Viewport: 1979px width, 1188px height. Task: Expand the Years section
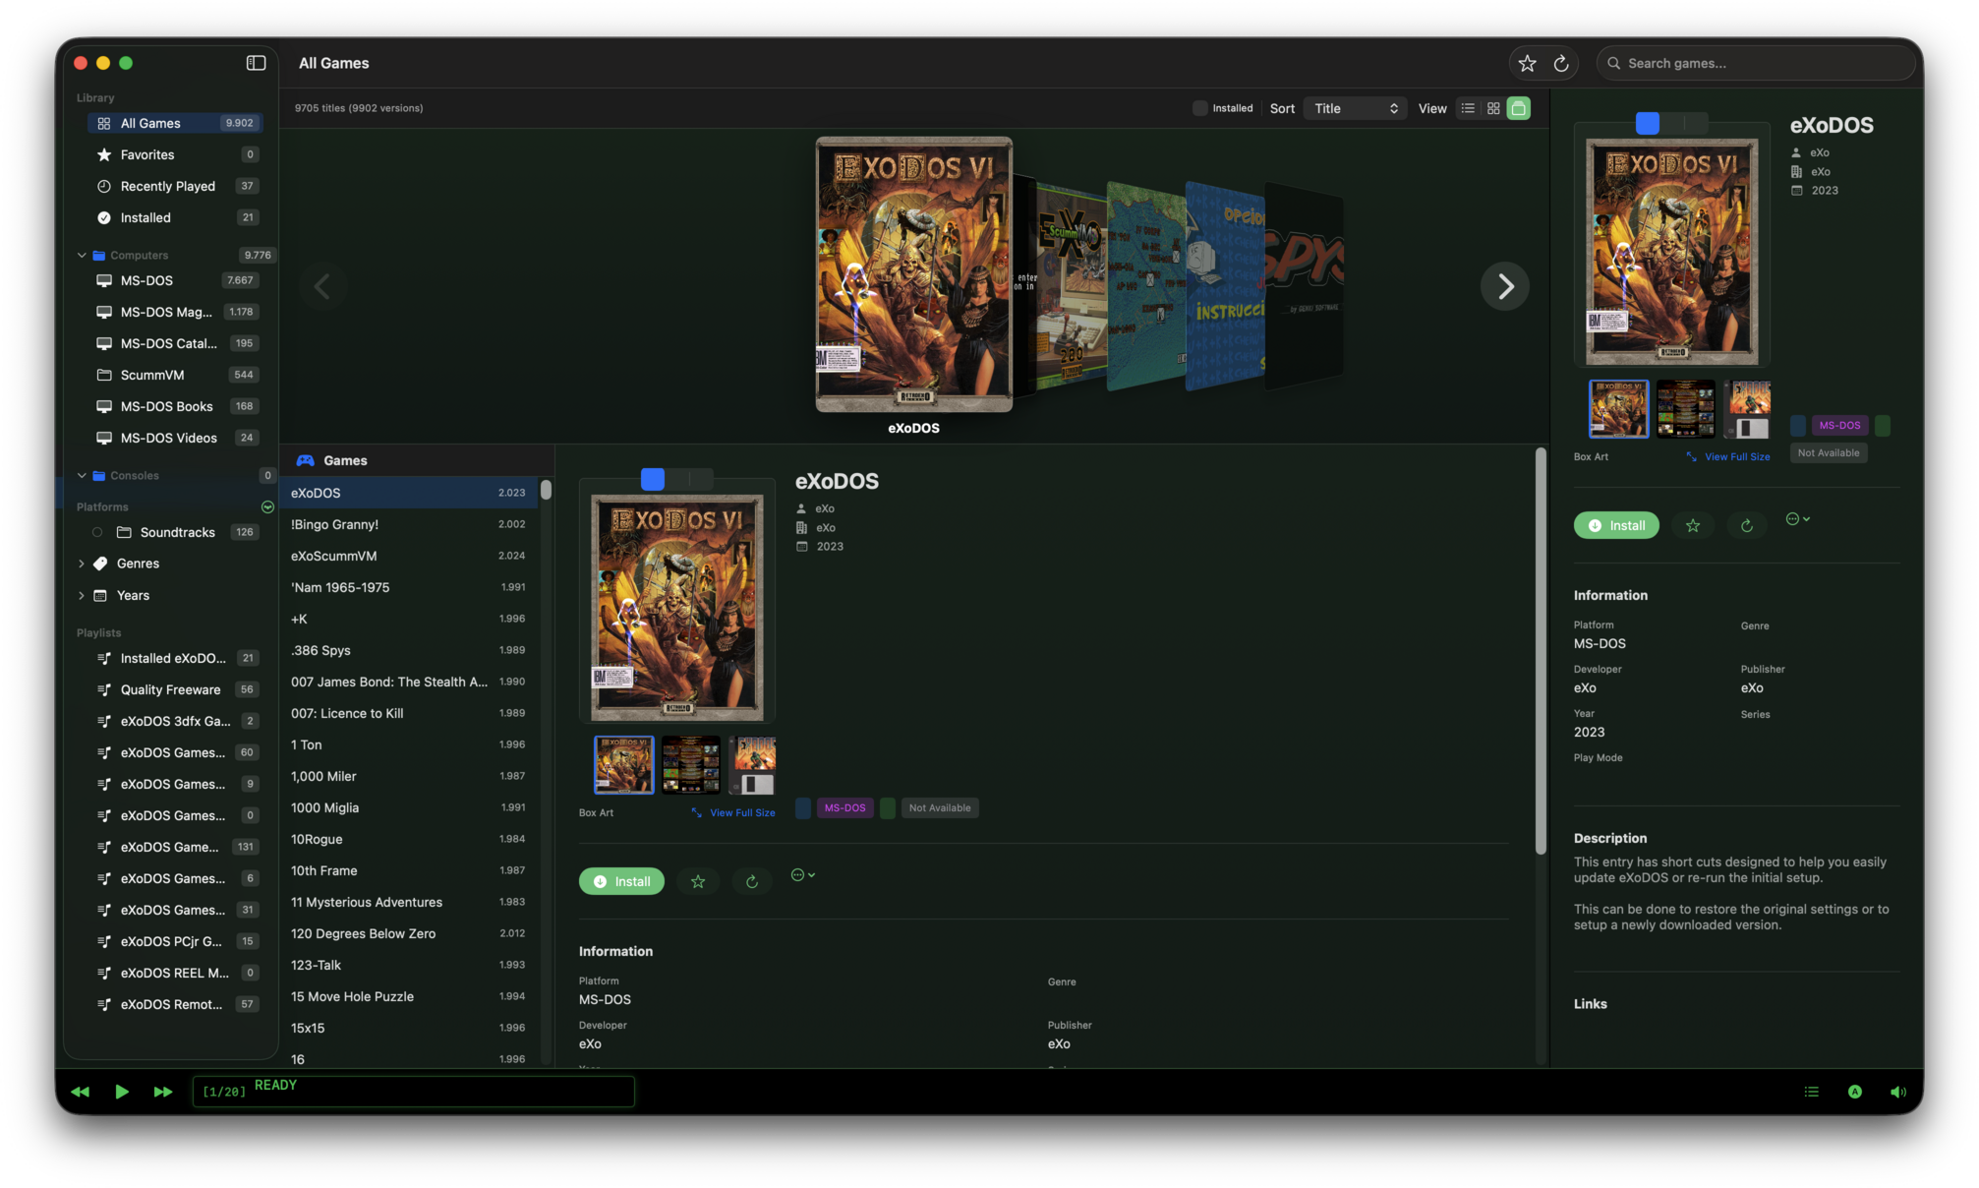pyautogui.click(x=82, y=595)
